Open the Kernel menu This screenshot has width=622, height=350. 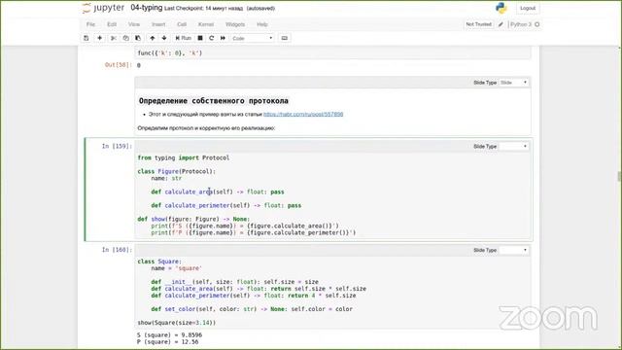click(206, 24)
